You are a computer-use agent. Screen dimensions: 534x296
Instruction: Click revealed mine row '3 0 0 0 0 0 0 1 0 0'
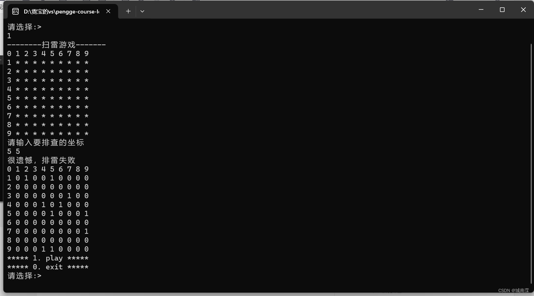point(48,196)
